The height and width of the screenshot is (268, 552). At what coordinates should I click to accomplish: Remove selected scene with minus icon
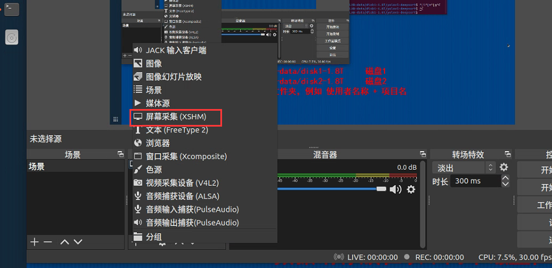click(x=48, y=242)
